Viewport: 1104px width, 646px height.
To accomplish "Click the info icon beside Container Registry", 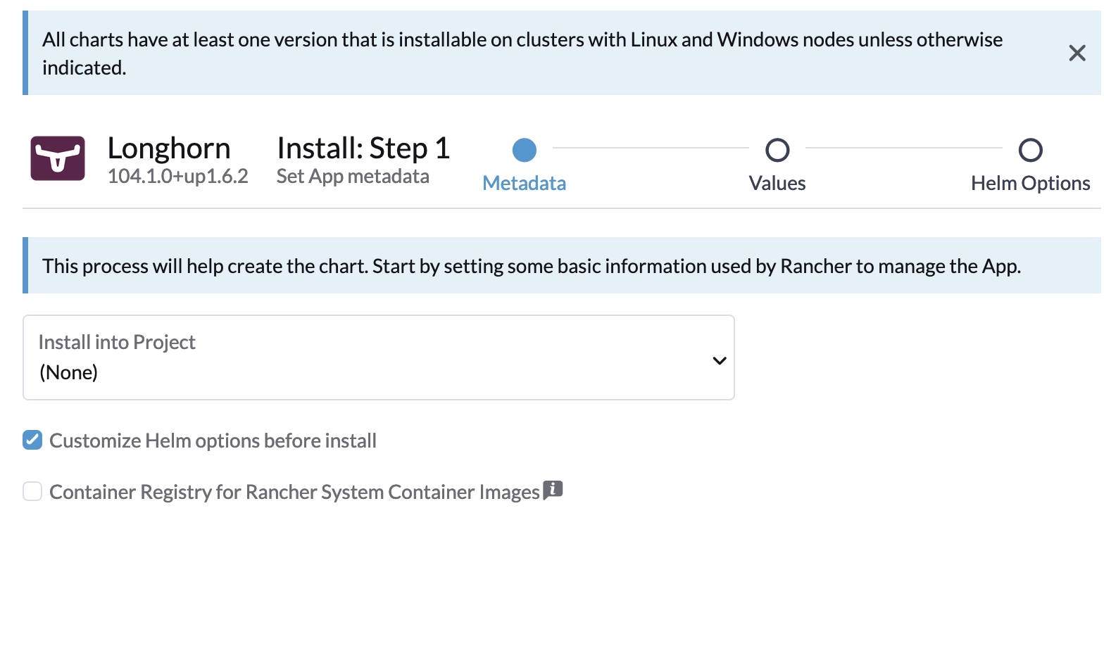I will (x=553, y=489).
